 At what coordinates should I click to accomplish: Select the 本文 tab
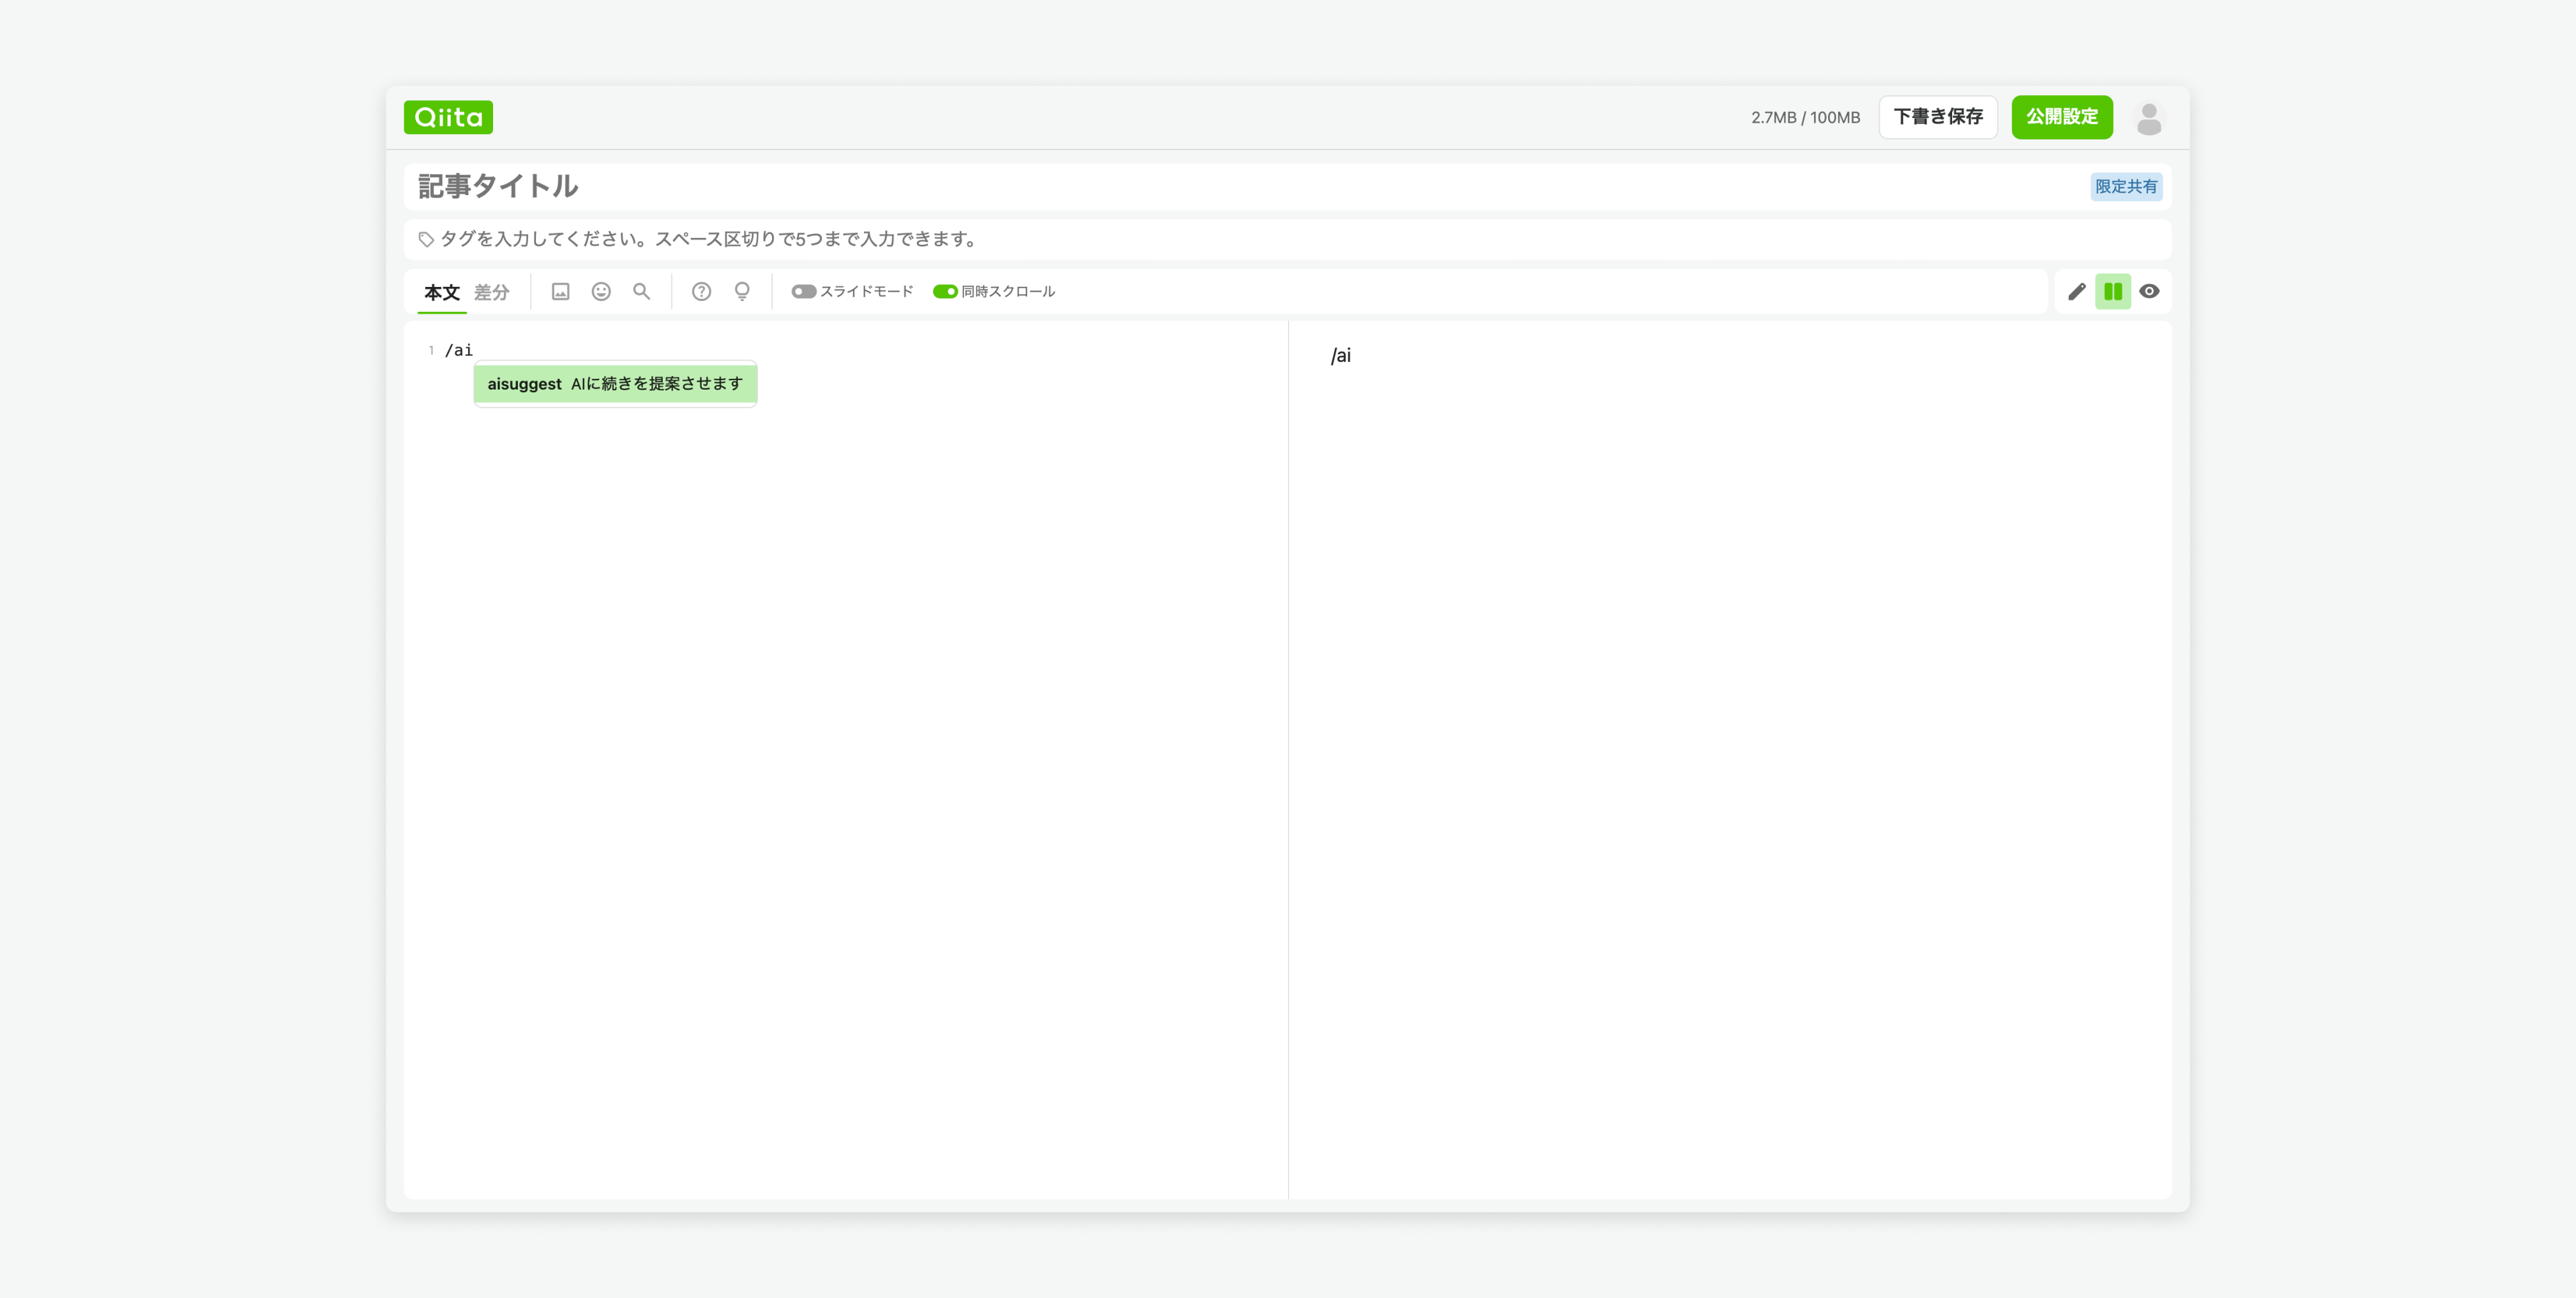pyautogui.click(x=441, y=293)
